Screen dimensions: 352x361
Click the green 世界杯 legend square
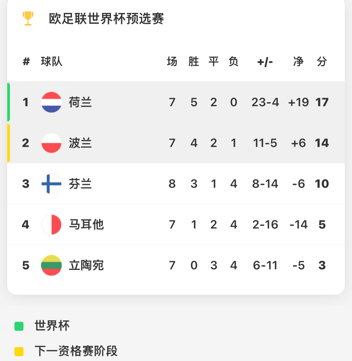point(19,326)
